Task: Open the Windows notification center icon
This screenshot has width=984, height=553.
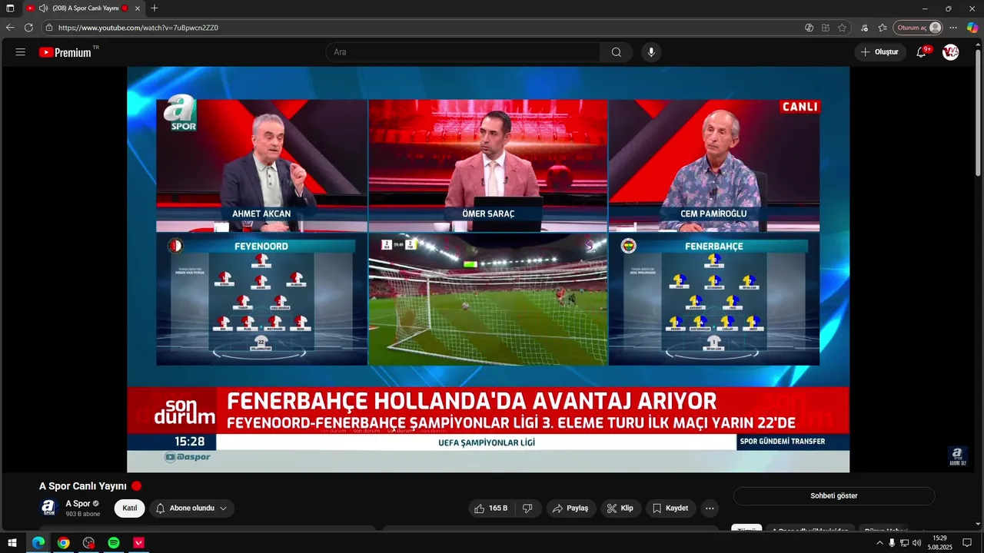Action: click(967, 543)
